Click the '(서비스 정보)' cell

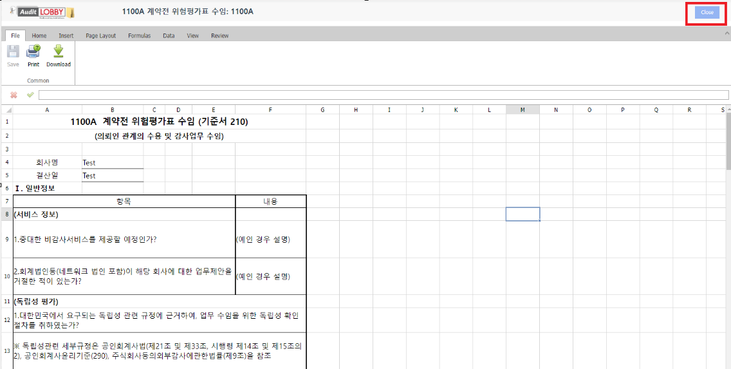(x=124, y=214)
